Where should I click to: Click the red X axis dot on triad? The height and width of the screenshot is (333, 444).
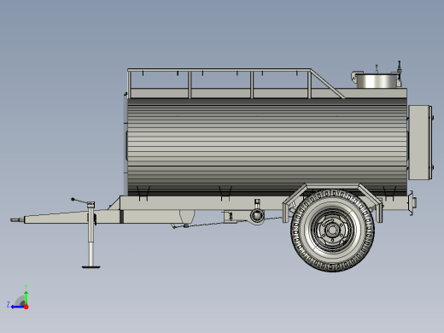(x=26, y=307)
